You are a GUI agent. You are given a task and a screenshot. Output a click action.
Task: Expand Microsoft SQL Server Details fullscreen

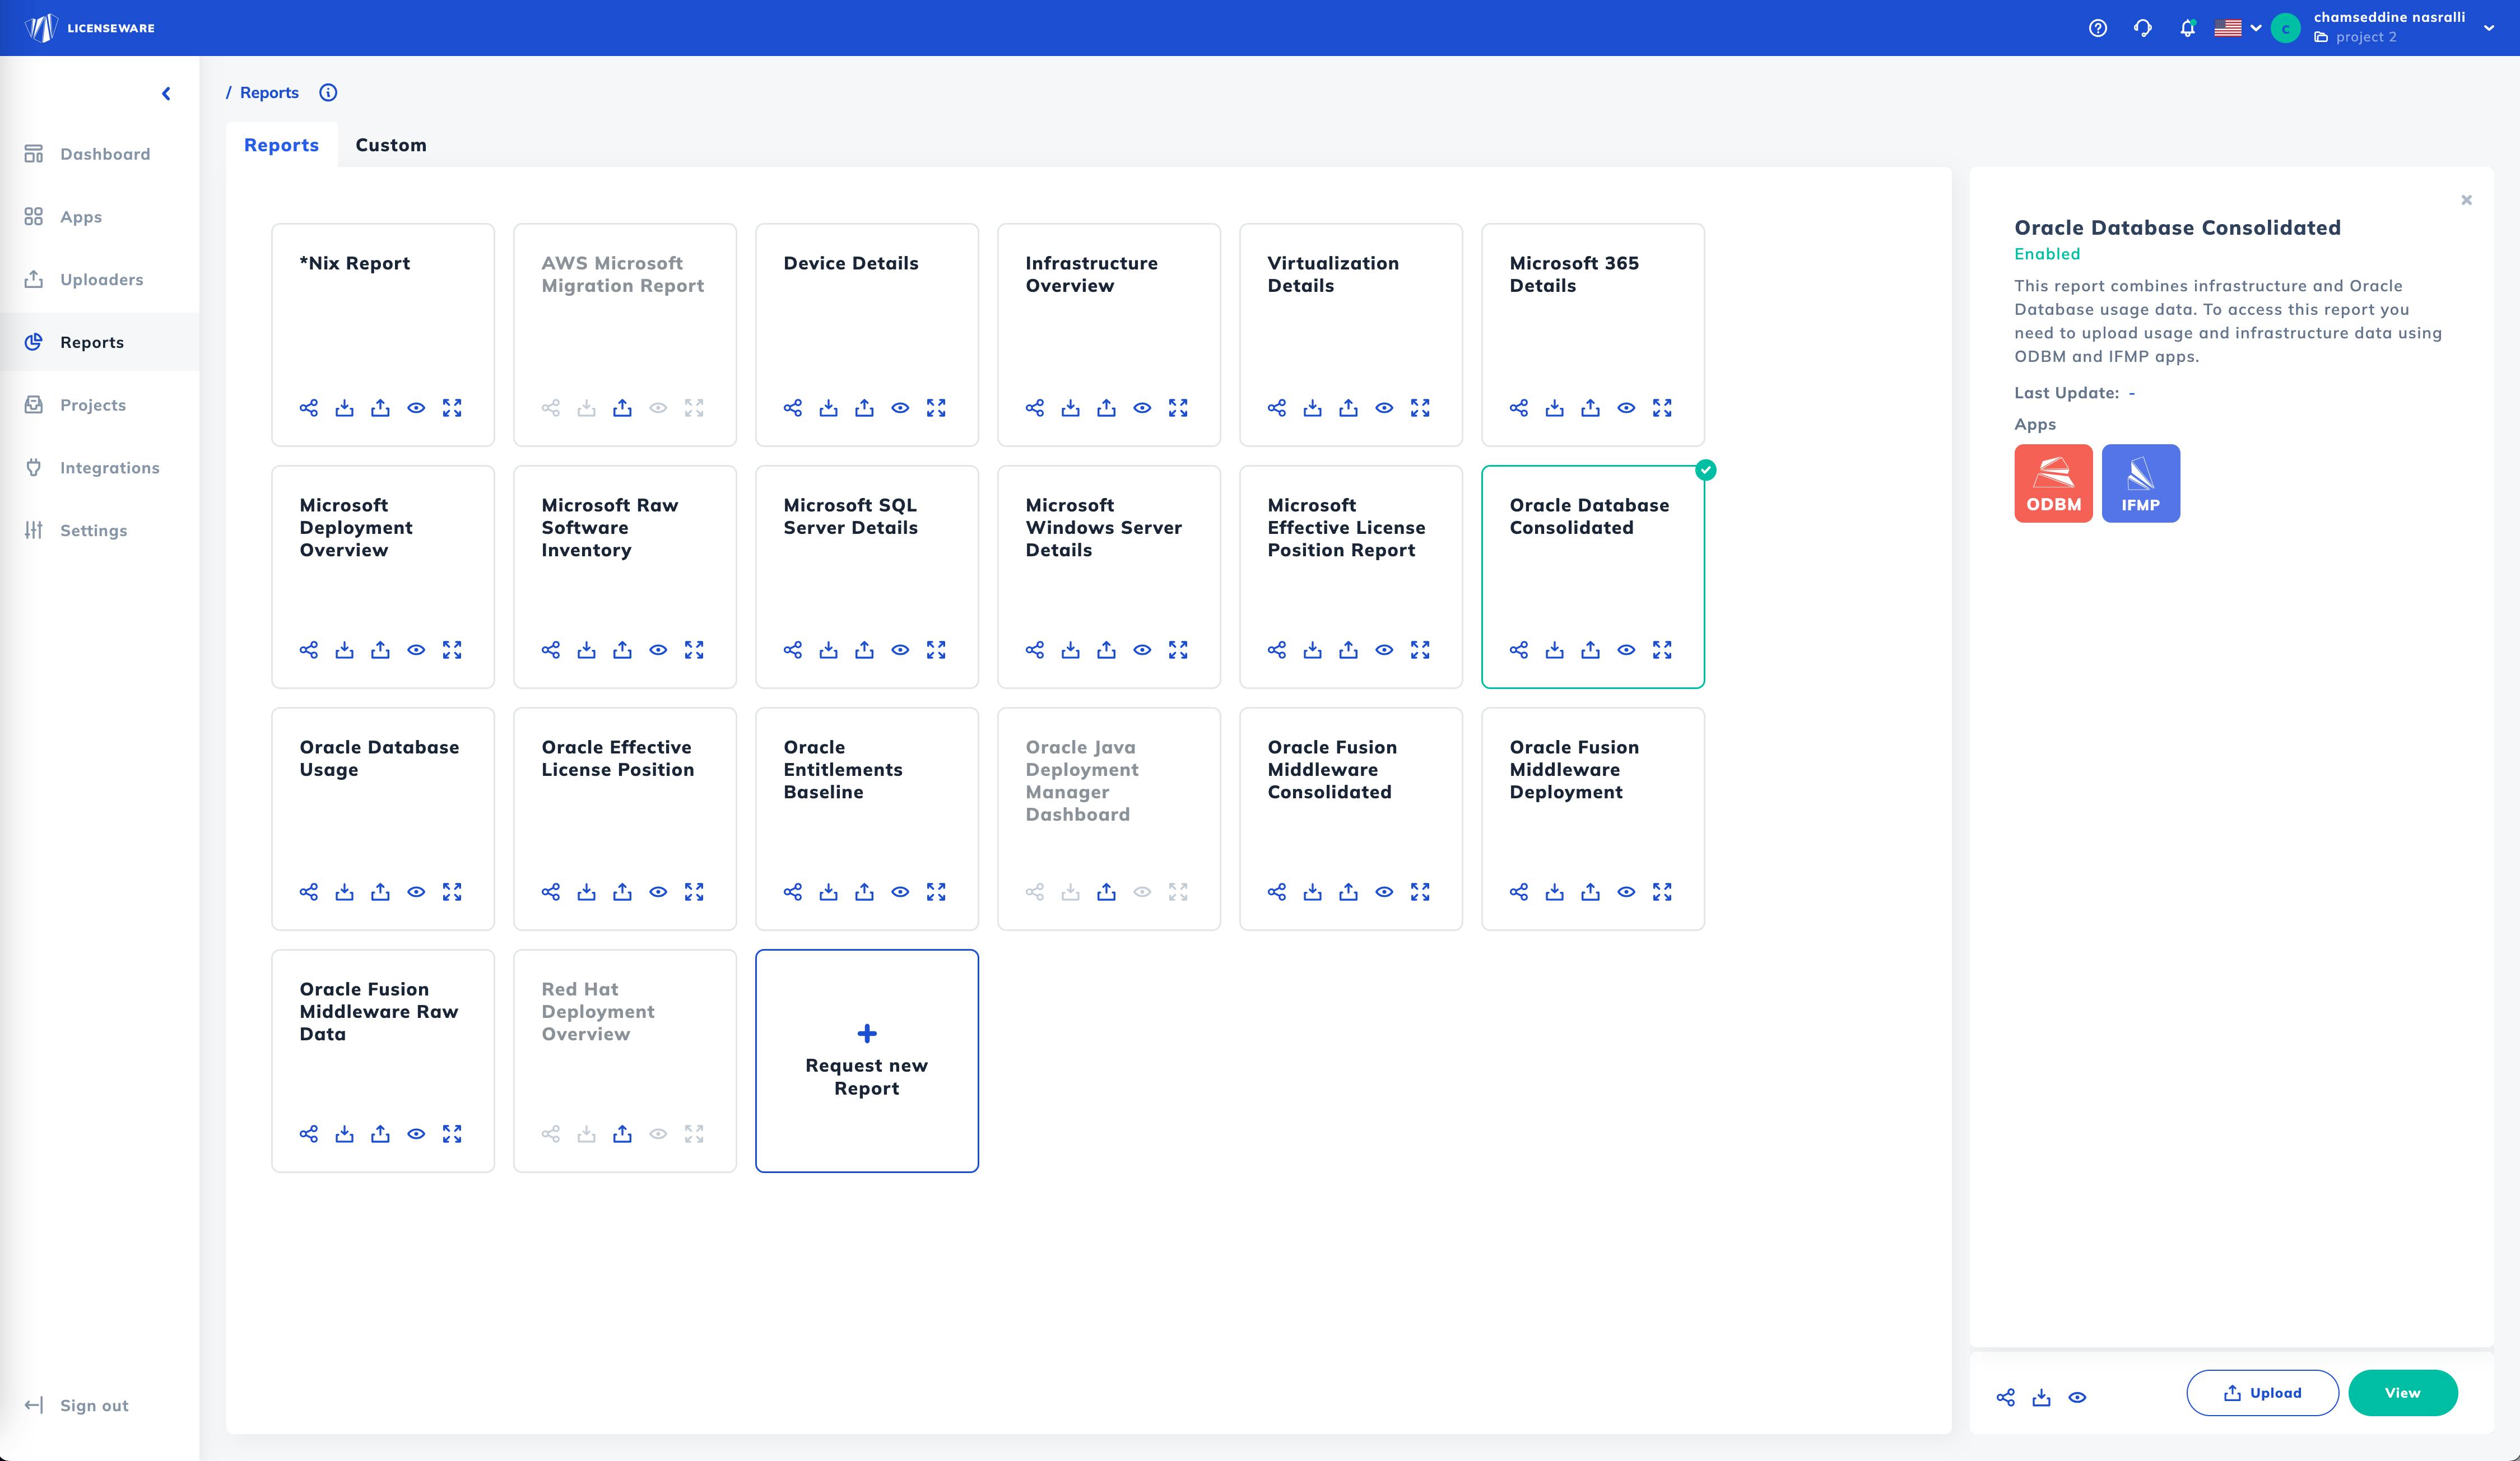tap(936, 650)
